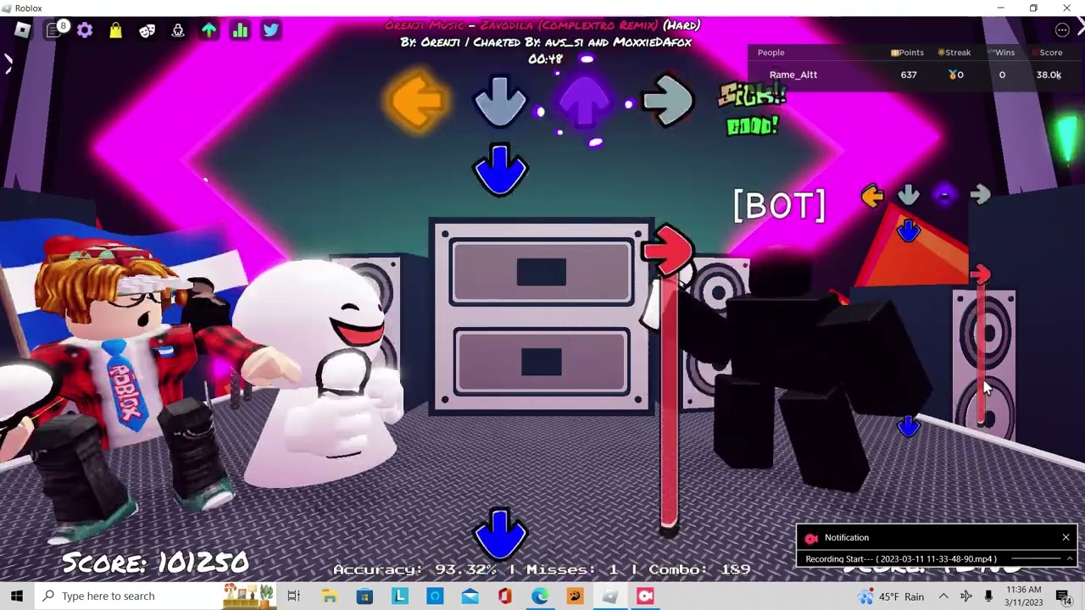Open Microsoft Store from the taskbar
The height and width of the screenshot is (610, 1085).
(x=364, y=596)
